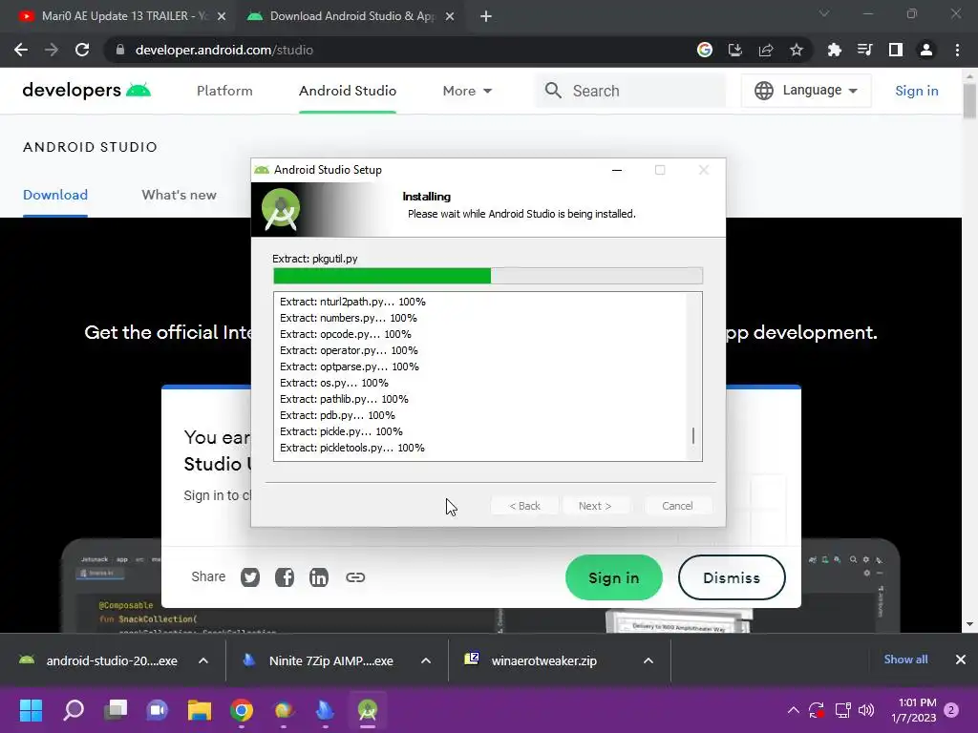Click the Chrome forward arrow
The width and height of the screenshot is (978, 733).
click(52, 50)
